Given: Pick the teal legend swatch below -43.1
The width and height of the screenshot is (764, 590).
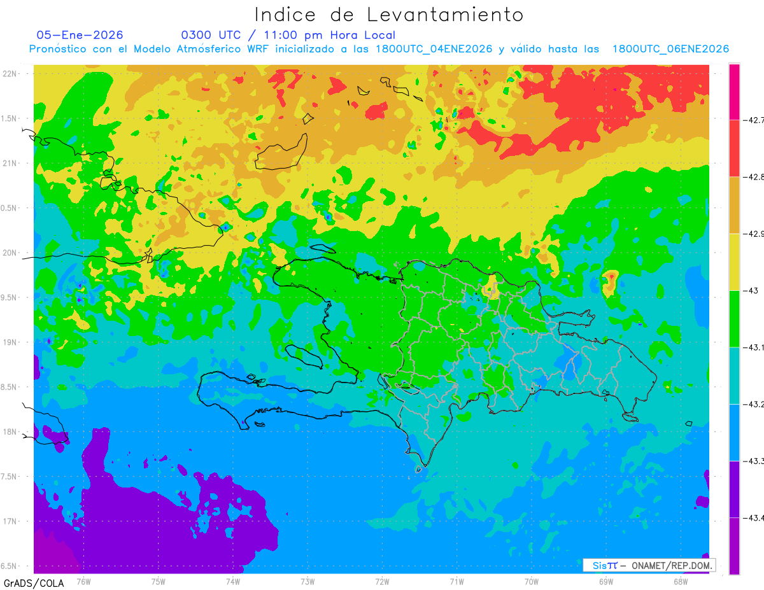Looking at the screenshot, I should [734, 376].
